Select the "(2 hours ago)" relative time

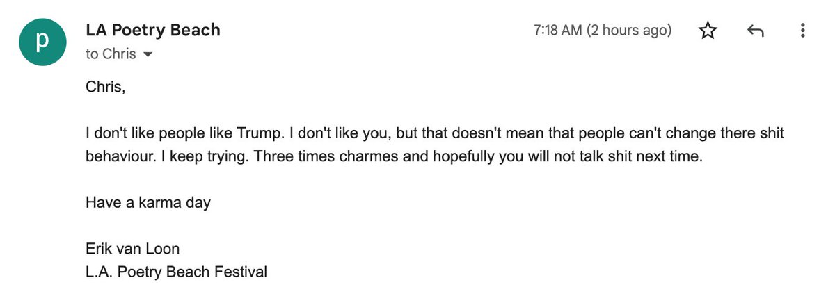(x=630, y=31)
